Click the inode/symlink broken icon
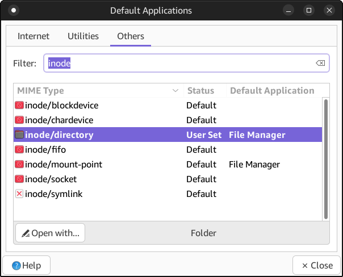343x277 pixels. [x=19, y=194]
